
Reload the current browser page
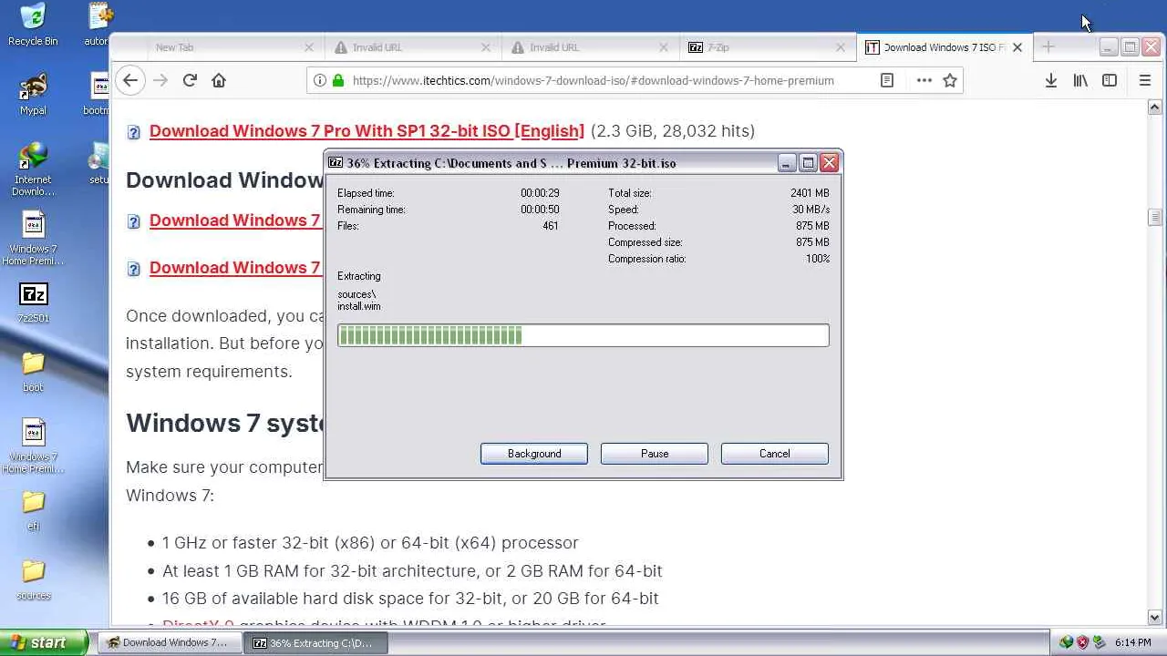coord(190,80)
